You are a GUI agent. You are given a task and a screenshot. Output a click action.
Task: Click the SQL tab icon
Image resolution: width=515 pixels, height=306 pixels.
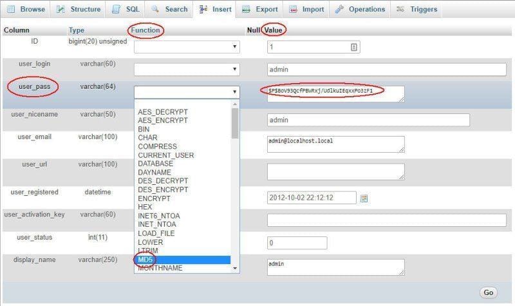point(116,9)
